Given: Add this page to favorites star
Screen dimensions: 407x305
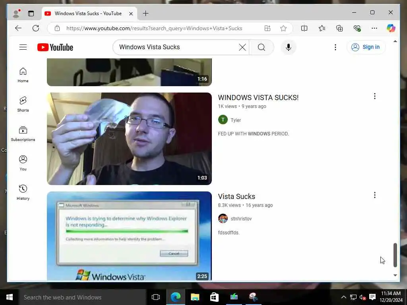Looking at the screenshot, I should (283, 28).
